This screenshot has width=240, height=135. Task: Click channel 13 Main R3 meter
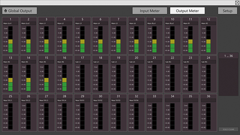tap(11, 78)
